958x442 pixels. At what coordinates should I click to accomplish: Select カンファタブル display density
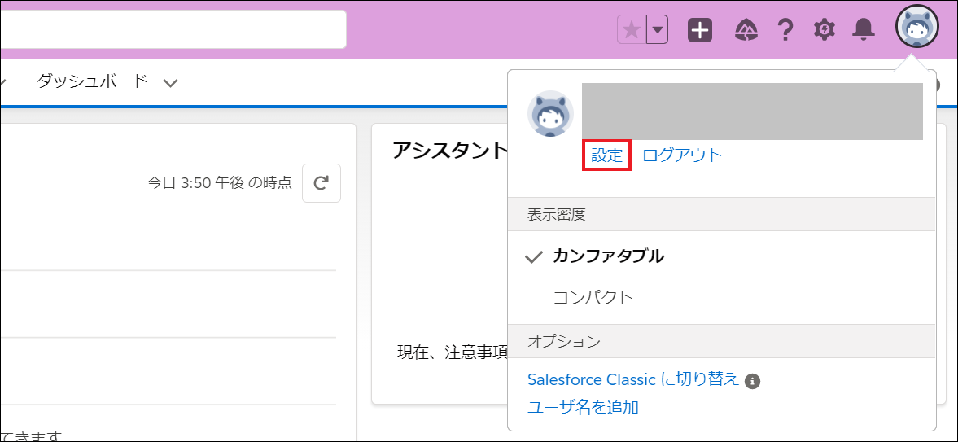pos(608,256)
